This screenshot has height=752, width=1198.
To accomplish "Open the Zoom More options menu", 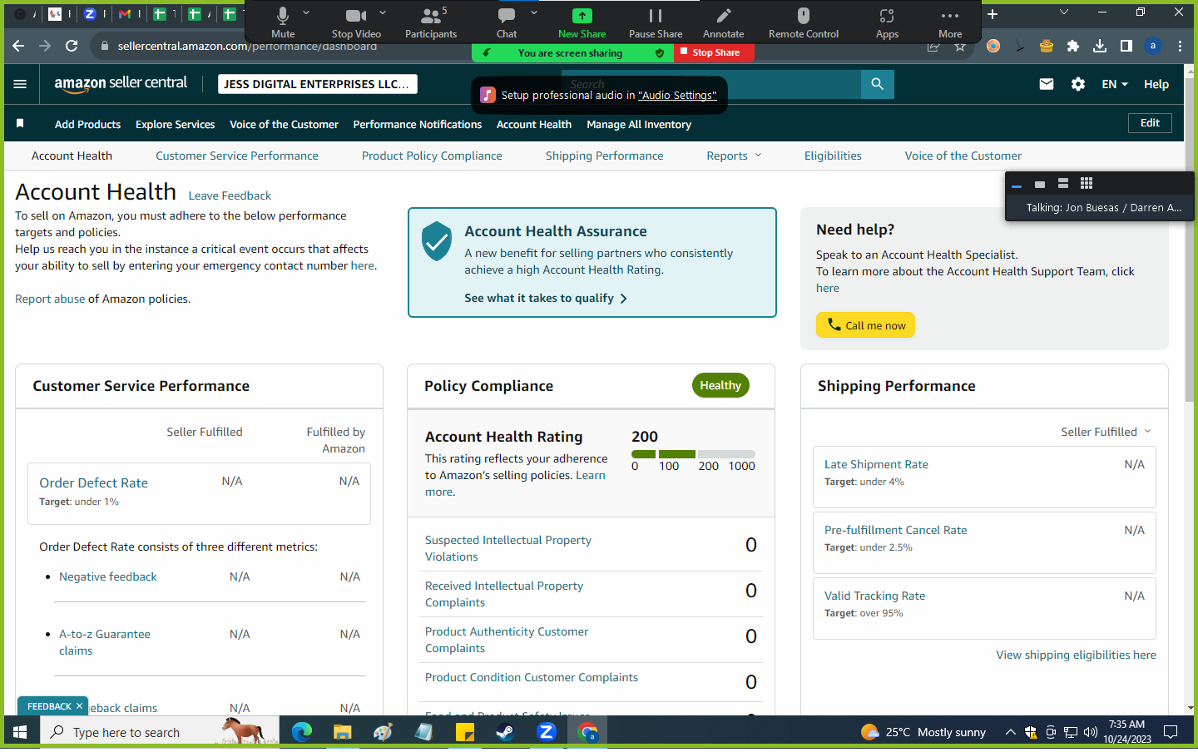I will pos(950,22).
